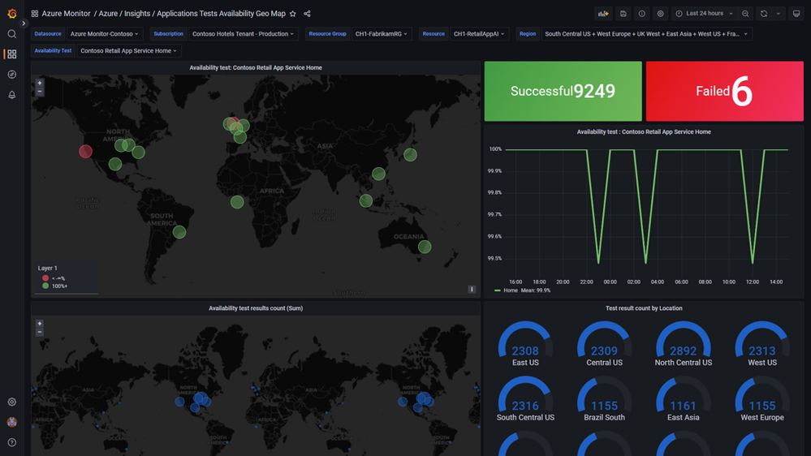Click the Availability test geo map panel title
Image resolution: width=811 pixels, height=456 pixels.
(256, 67)
